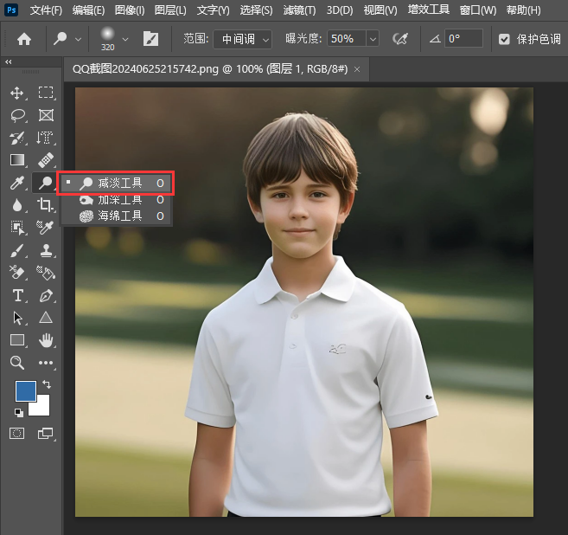Expand the 曝光度 slider dropdown arrow
This screenshot has width=568, height=535.
click(373, 39)
